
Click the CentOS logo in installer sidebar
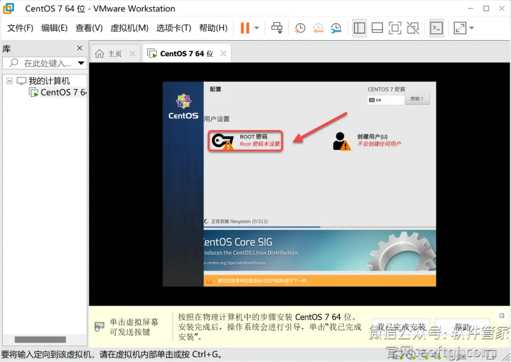183,106
